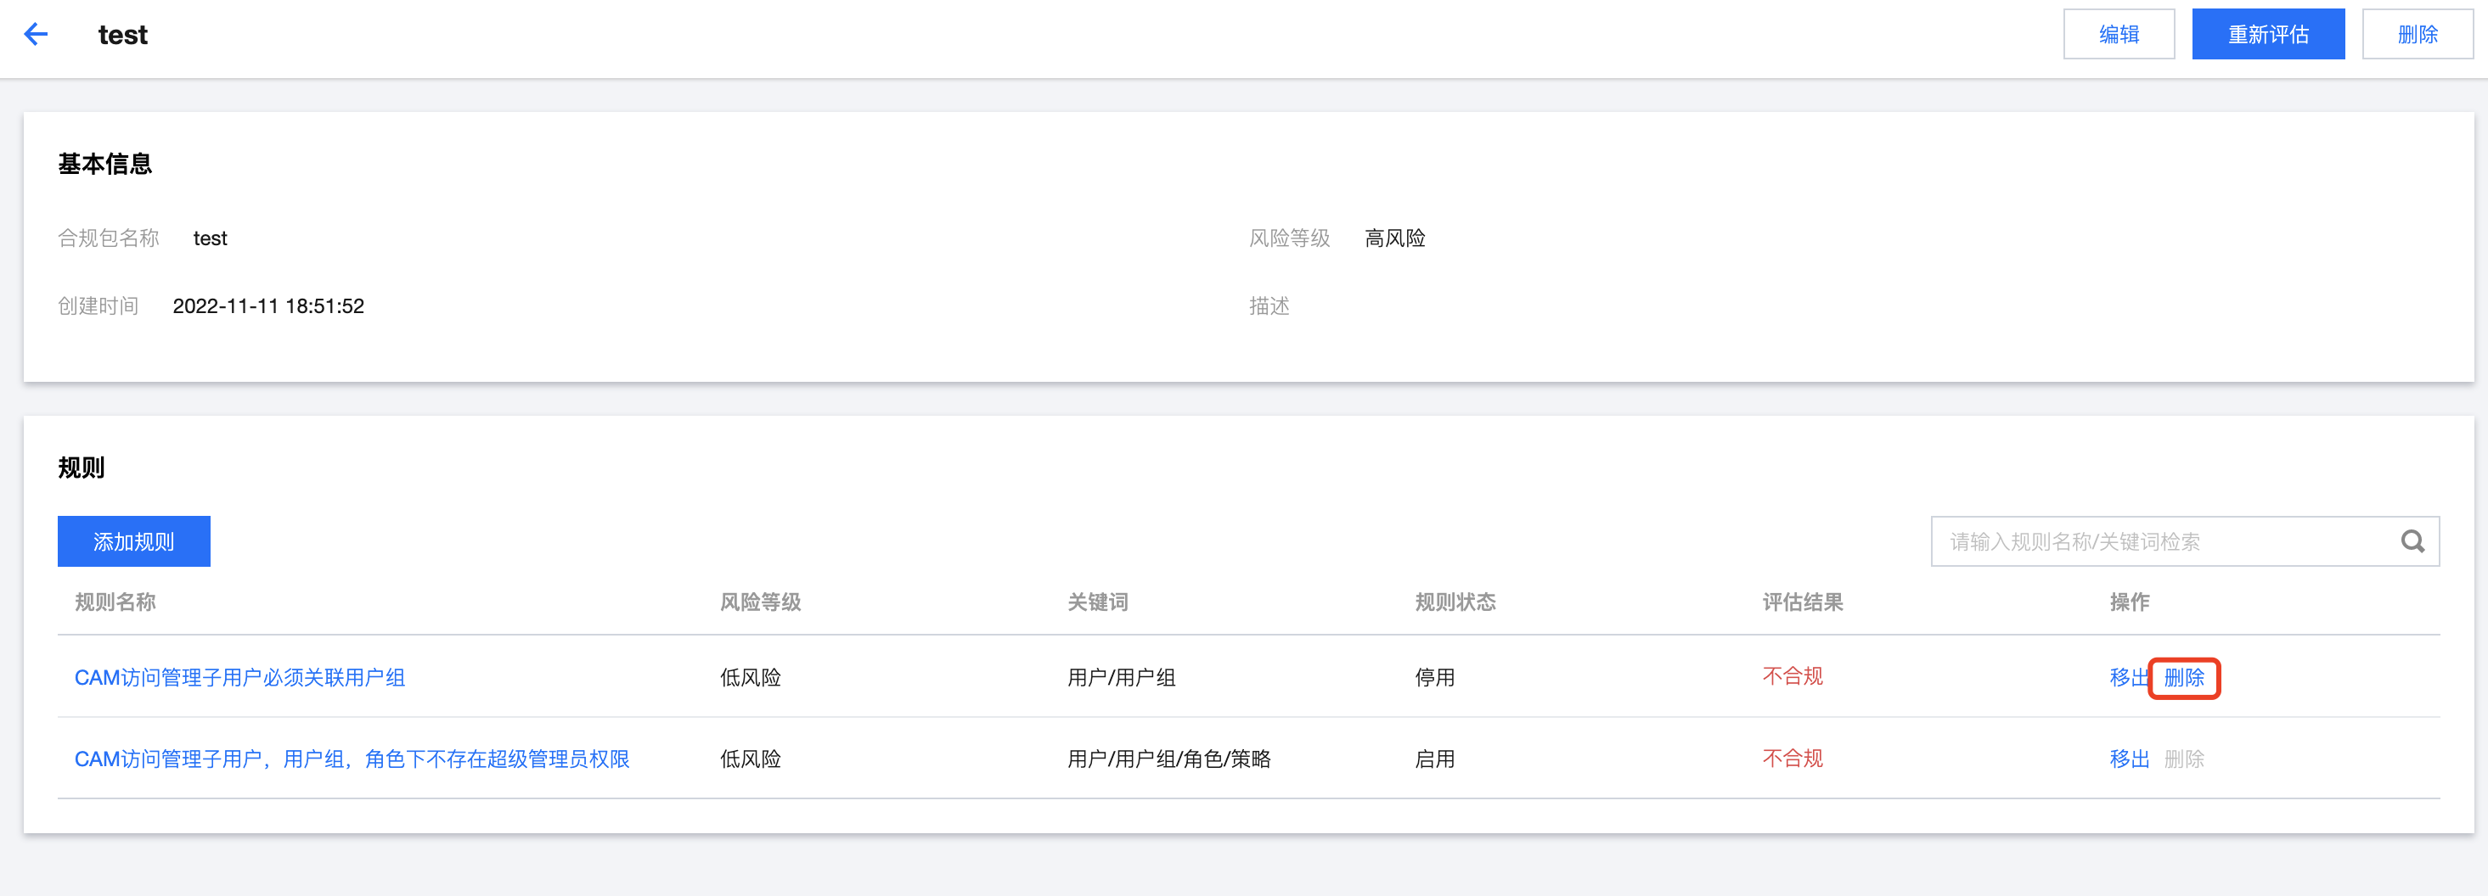This screenshot has width=2488, height=896.
Task: Click the 规则状态 column header
Action: [1455, 602]
